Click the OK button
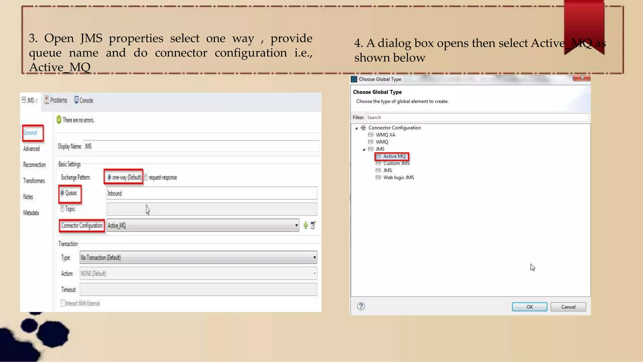This screenshot has width=643, height=362. [x=530, y=307]
